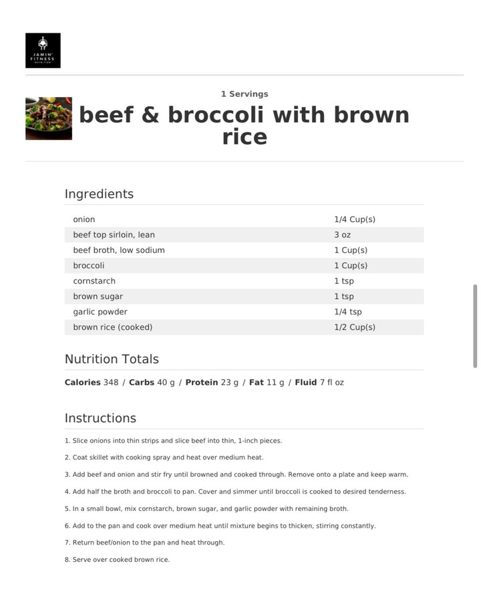Select the beef top sirloin, lean row
Screen dimensions: 481x602
point(244,235)
